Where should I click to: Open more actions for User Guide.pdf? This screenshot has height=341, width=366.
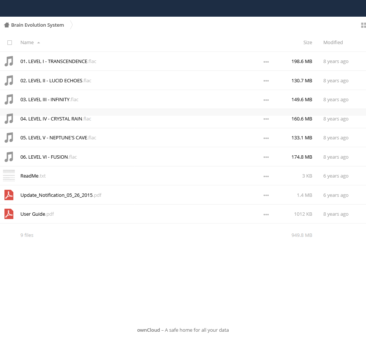(x=266, y=215)
